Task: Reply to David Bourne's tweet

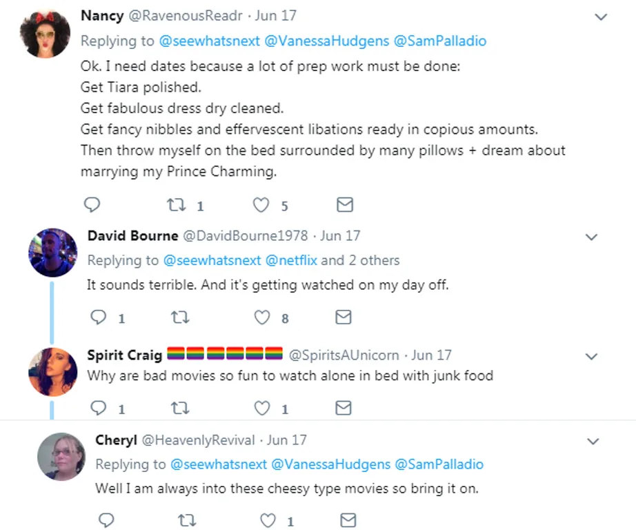Action: [x=98, y=317]
